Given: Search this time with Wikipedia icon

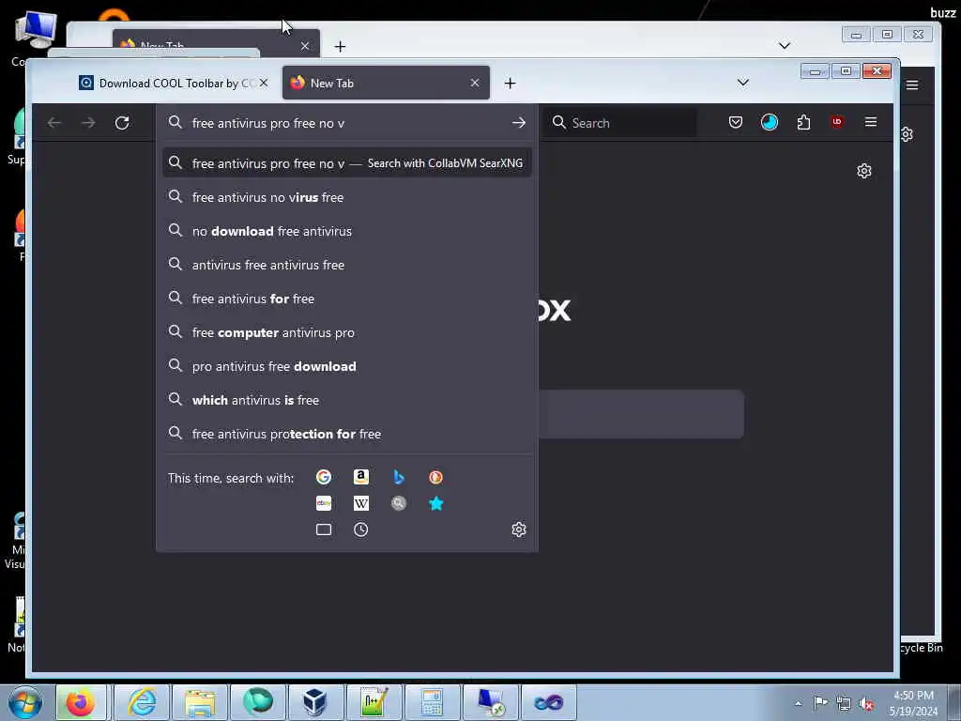Looking at the screenshot, I should (x=361, y=503).
